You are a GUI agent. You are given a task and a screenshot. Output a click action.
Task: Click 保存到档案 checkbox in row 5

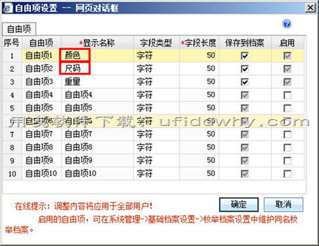tap(245, 108)
